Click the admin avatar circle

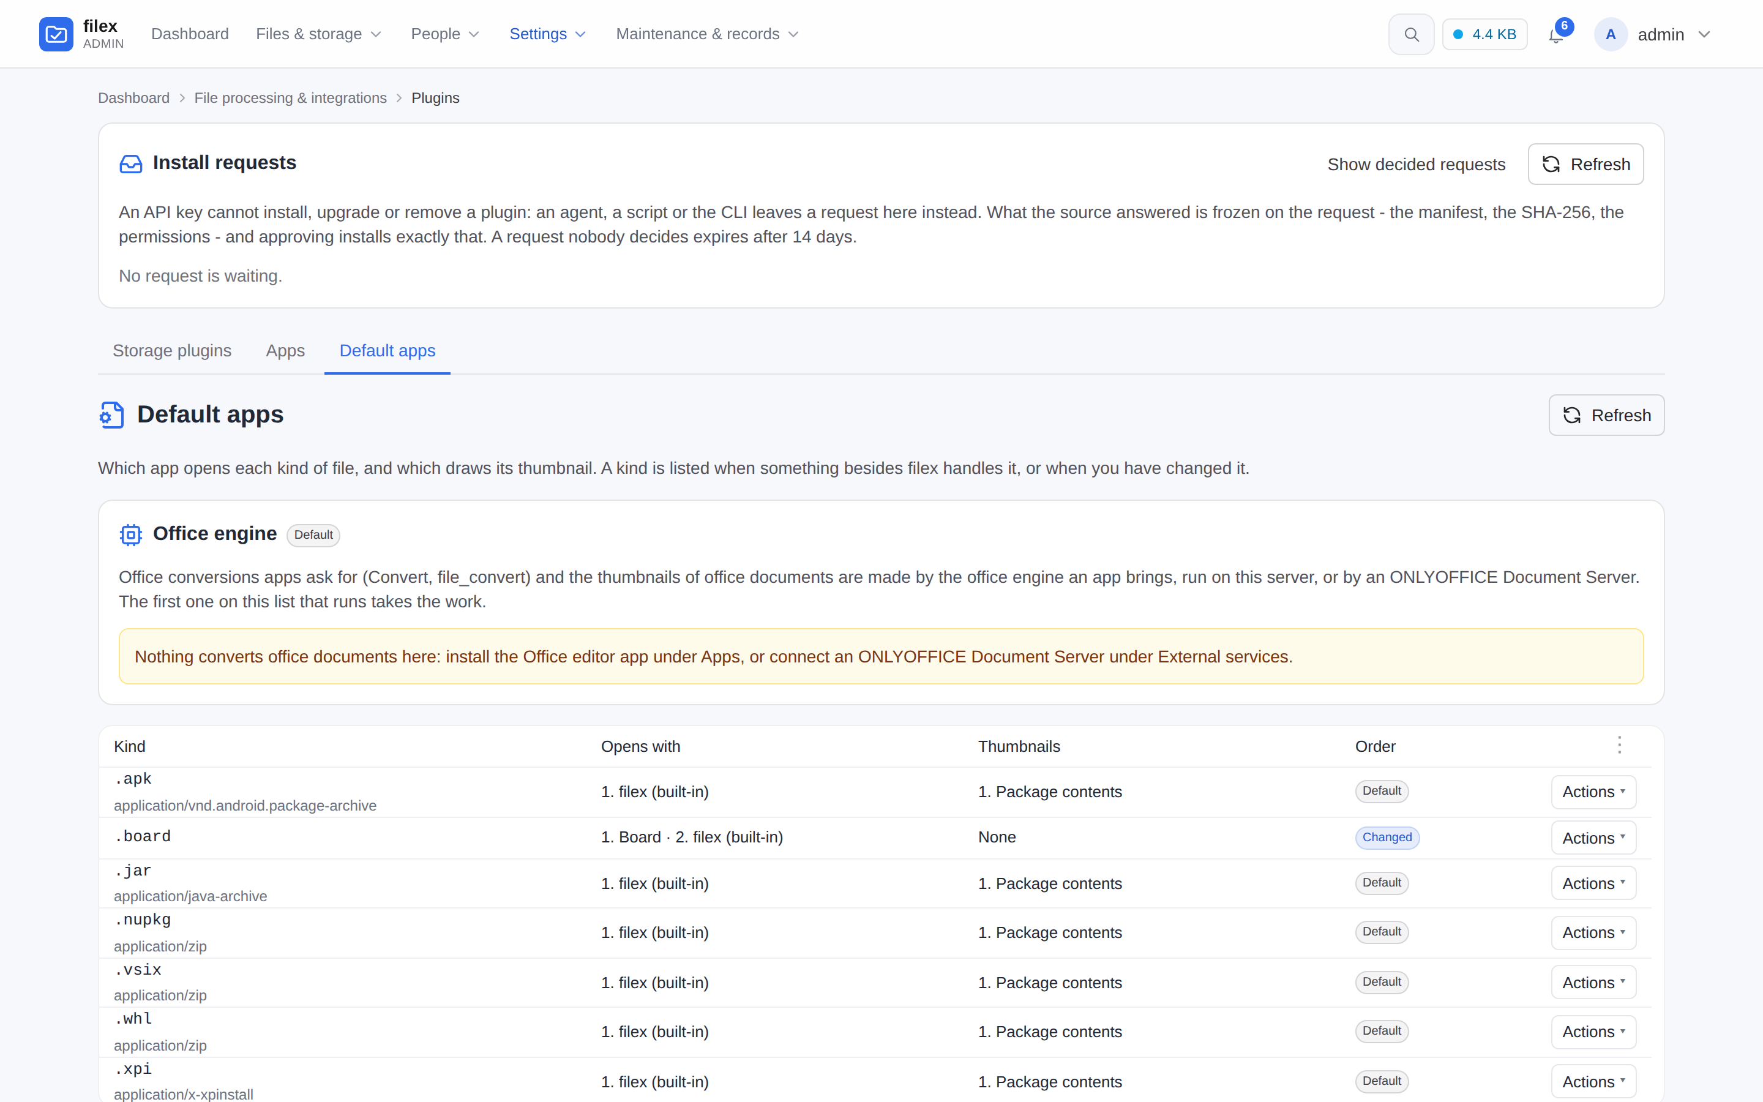1611,34
